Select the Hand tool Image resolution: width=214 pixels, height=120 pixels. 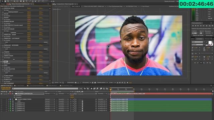click(x=5, y=1)
